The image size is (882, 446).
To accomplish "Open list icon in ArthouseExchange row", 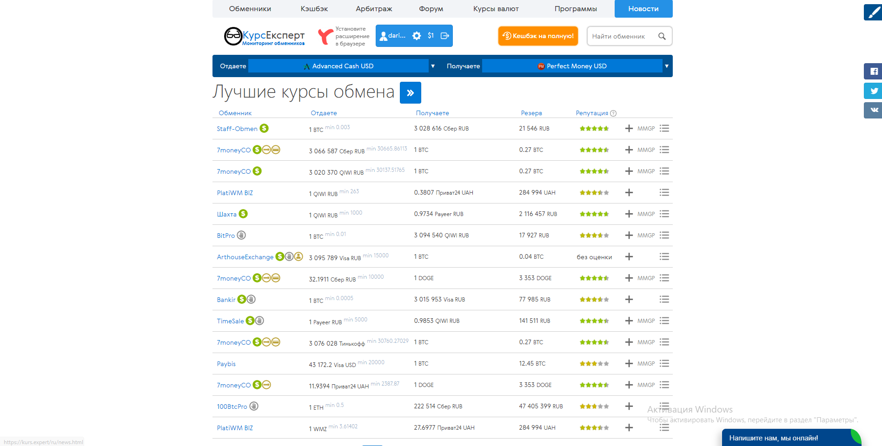I will [664, 256].
